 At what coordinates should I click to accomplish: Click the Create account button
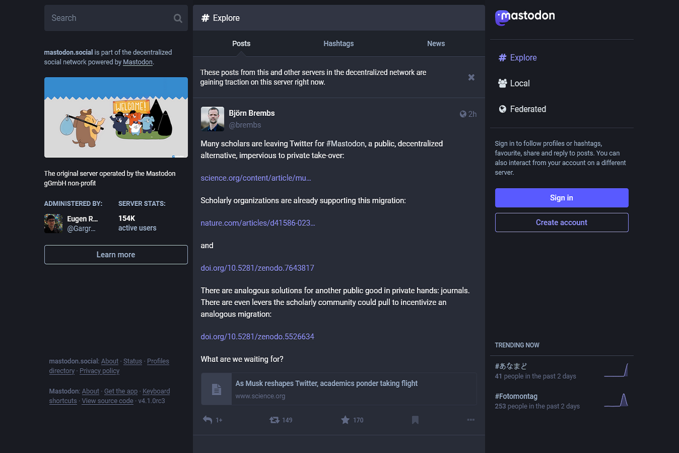562,222
